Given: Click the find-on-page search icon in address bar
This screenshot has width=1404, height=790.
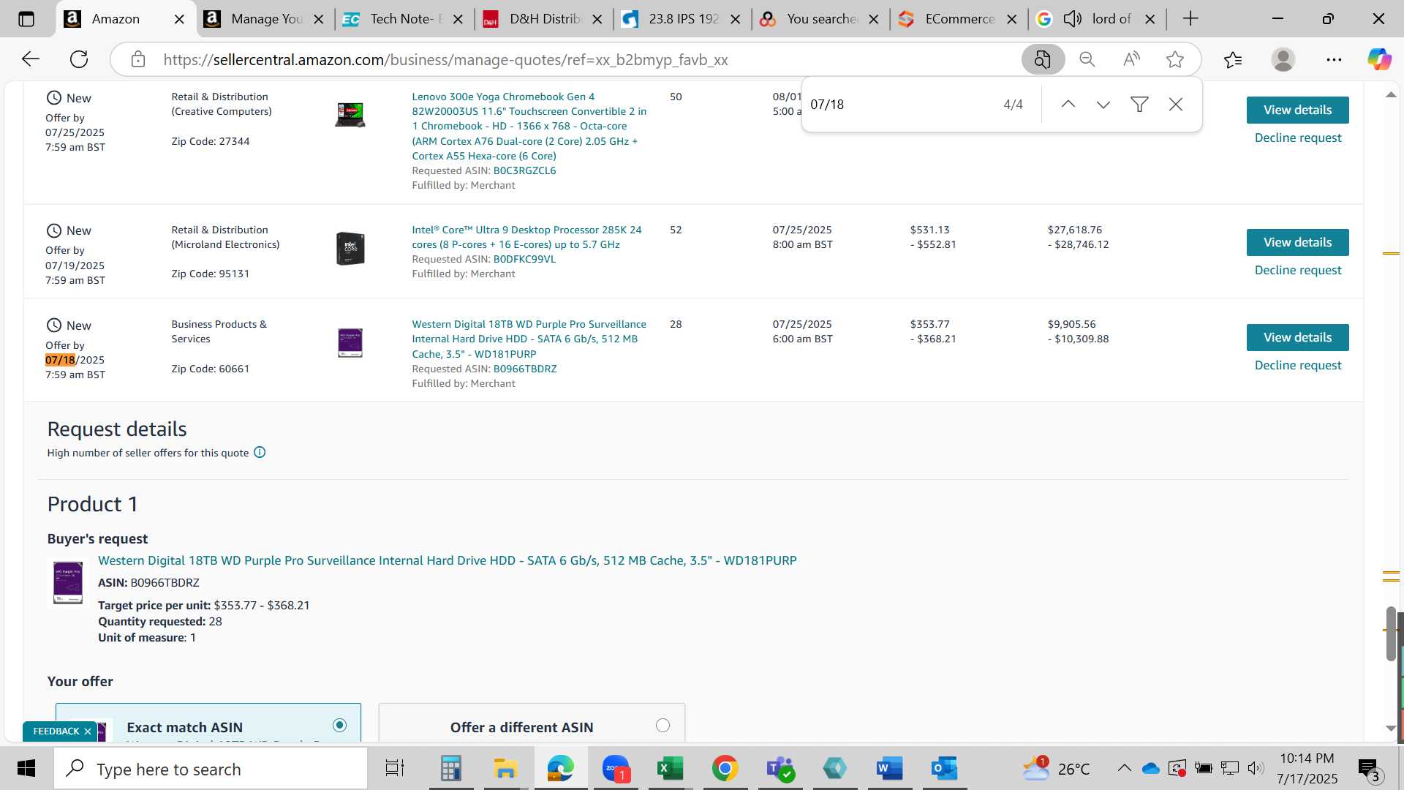Looking at the screenshot, I should pyautogui.click(x=1043, y=59).
